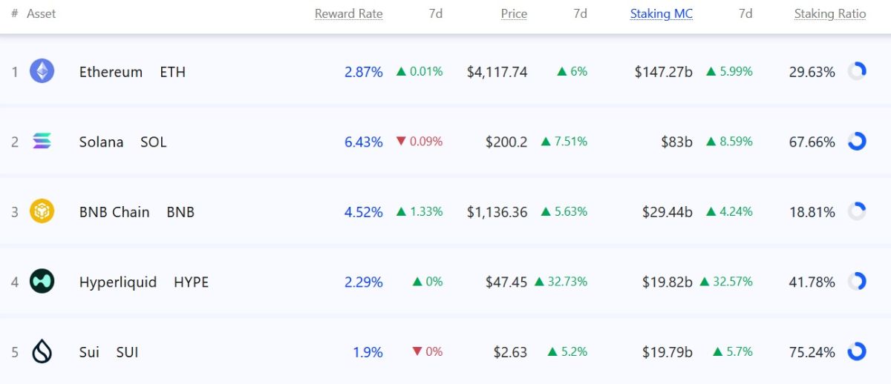
Task: Click Ethereum's 6% price change
Action: [572, 72]
